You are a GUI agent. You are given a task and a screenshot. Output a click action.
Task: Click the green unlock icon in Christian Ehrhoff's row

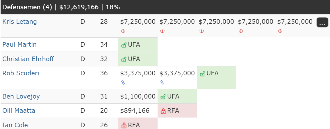click(x=124, y=59)
